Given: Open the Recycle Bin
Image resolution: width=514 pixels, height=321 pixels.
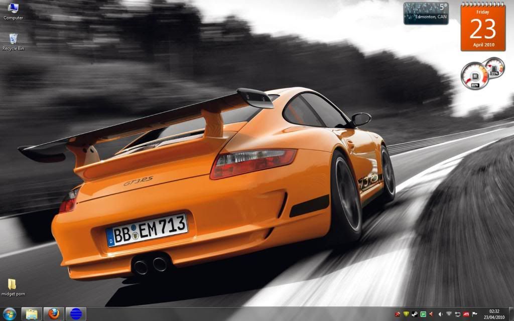Looking at the screenshot, I should [13, 40].
